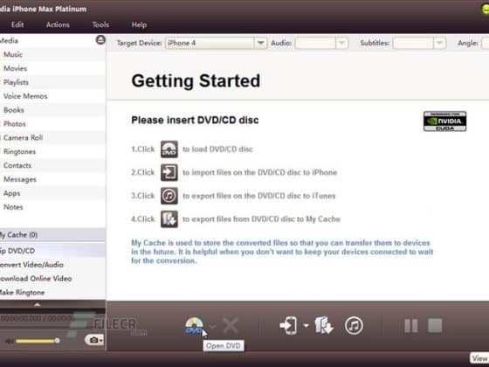Select Apps in the sidebar
This screenshot has height=367, width=489.
(52, 193)
